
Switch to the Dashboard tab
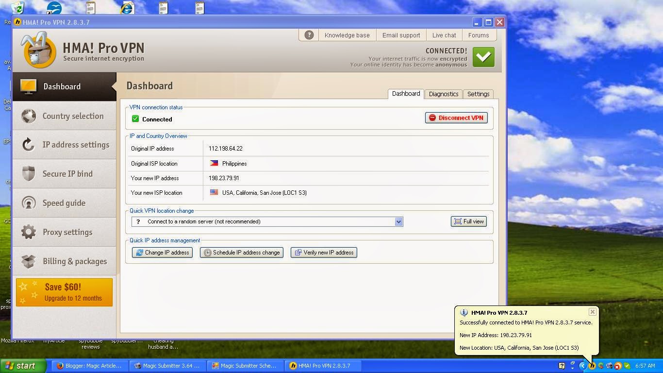[x=406, y=94]
